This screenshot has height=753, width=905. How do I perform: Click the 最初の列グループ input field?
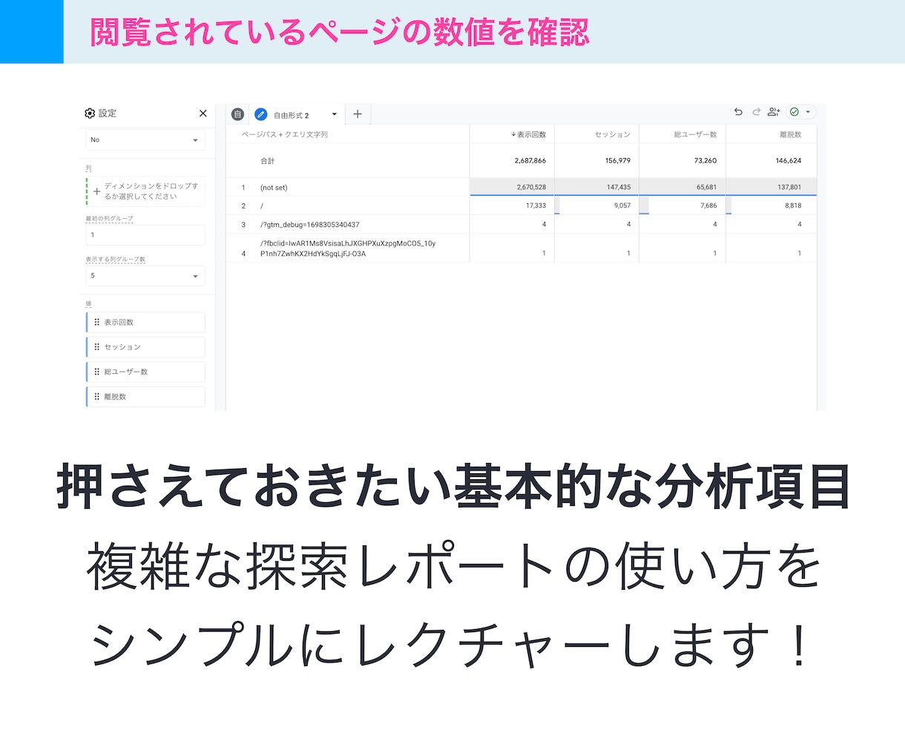[145, 235]
